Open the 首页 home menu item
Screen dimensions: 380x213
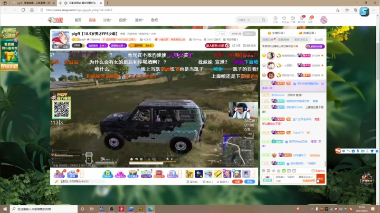tap(78, 20)
